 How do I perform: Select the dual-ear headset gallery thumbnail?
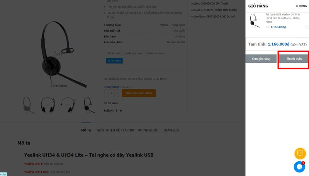[48, 105]
